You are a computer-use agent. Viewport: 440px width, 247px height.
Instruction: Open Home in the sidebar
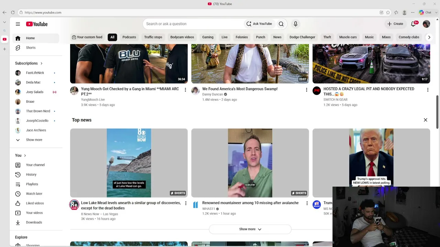36,38
